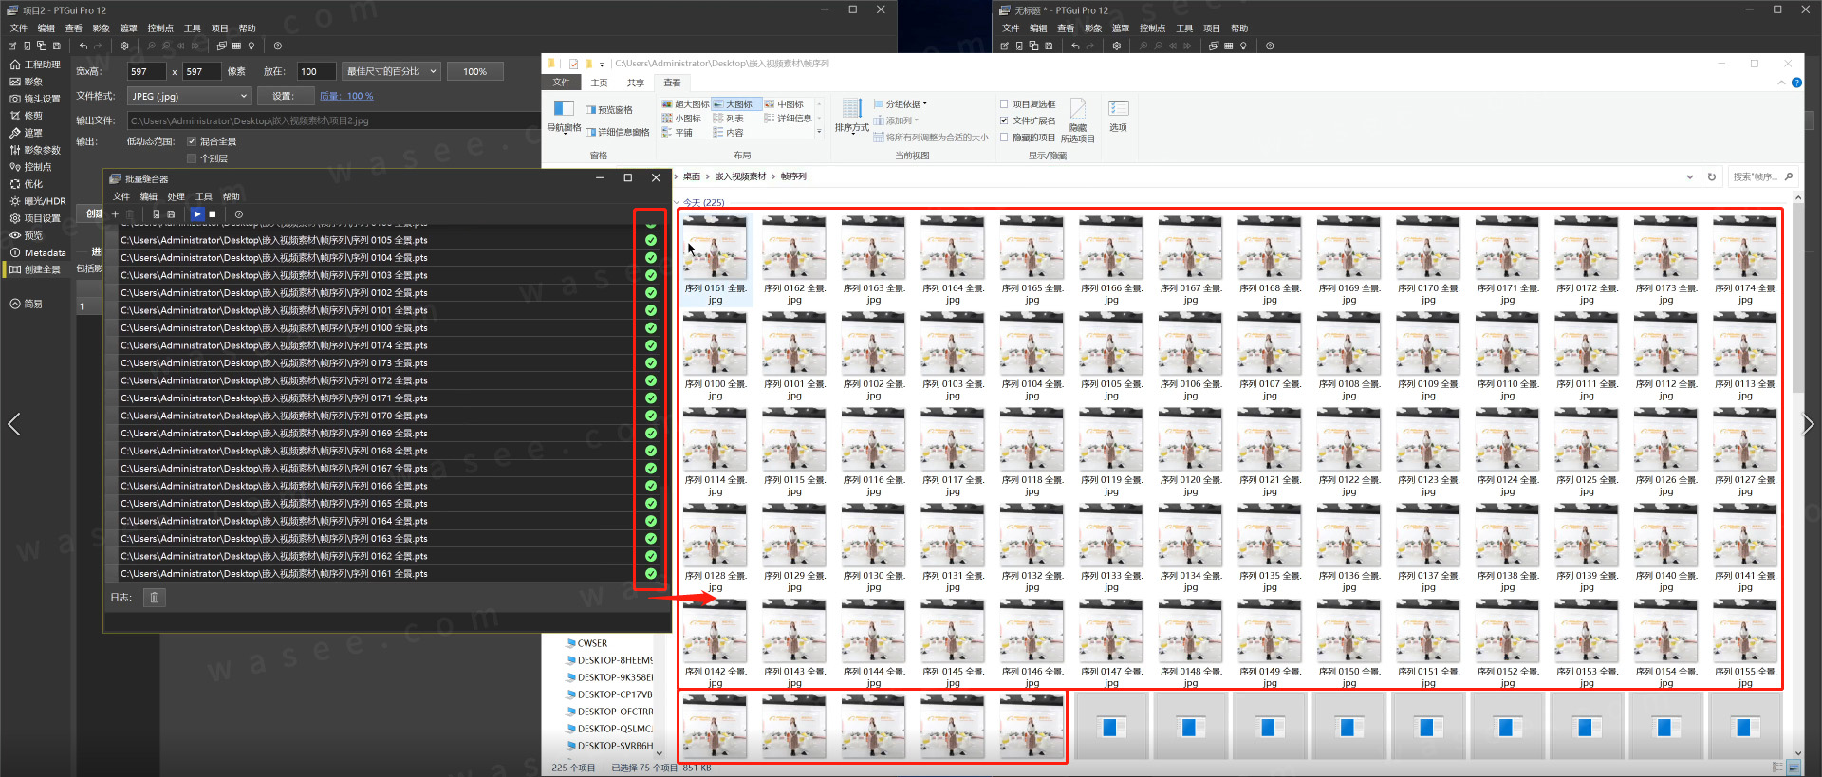Click the 质量: 100 % link
The width and height of the screenshot is (1822, 777).
346,96
